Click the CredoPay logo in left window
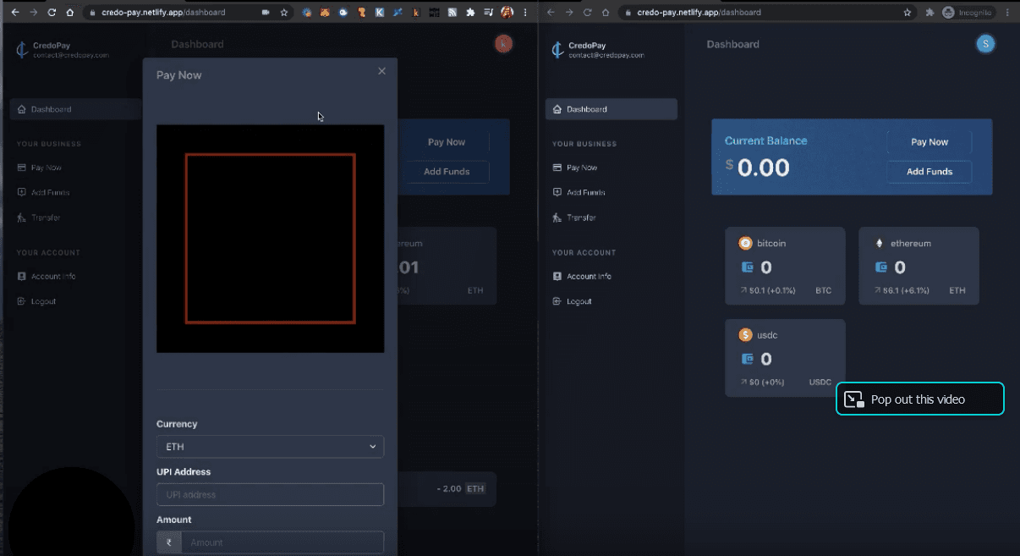 pos(22,49)
